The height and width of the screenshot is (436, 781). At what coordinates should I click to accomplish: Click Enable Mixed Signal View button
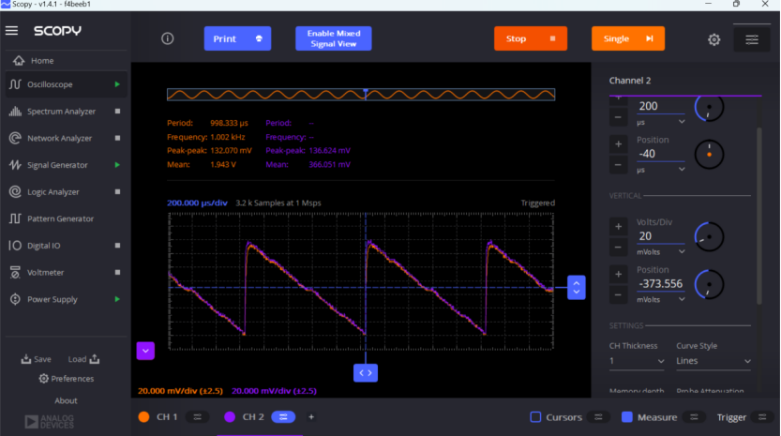(x=333, y=38)
